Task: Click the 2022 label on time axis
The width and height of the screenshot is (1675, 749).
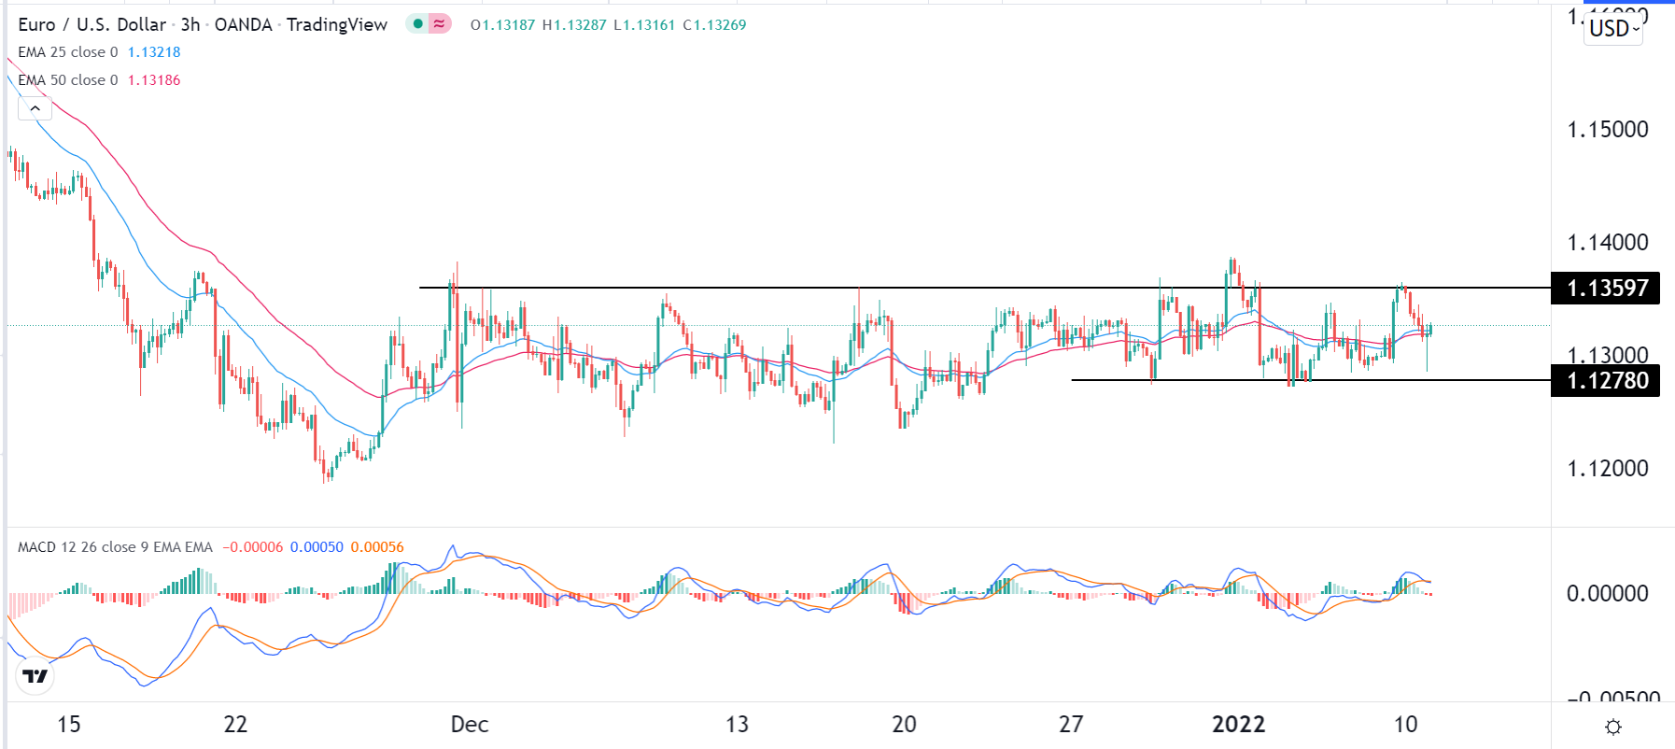Action: [x=1238, y=725]
